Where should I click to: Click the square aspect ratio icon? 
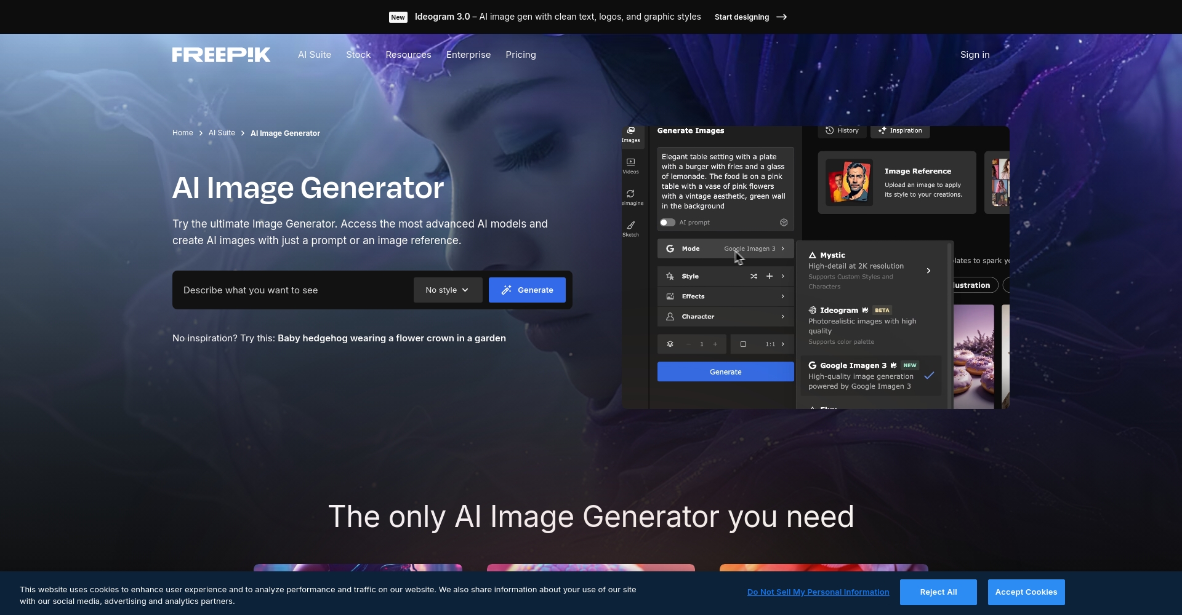744,344
